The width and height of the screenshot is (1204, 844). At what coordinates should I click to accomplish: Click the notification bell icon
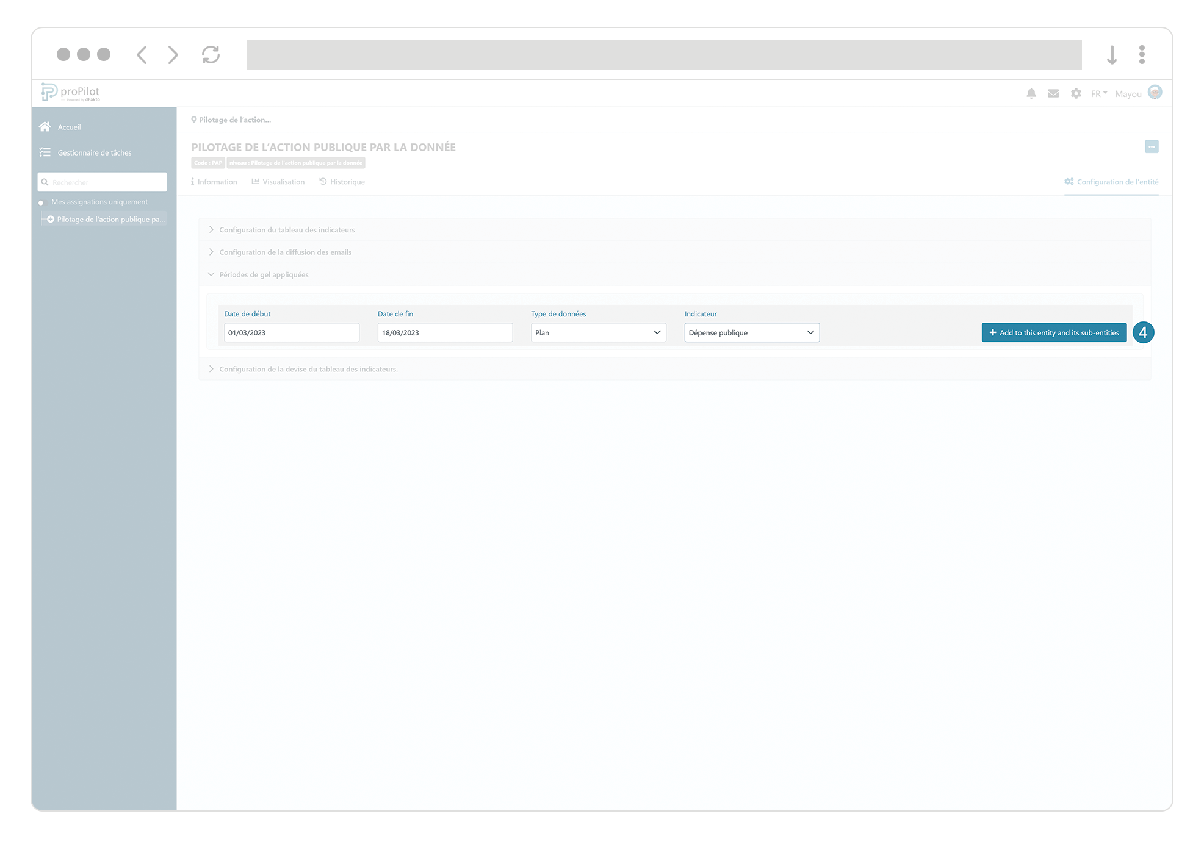pos(1031,93)
